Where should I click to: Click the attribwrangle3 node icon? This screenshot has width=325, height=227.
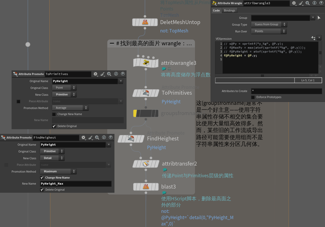pyautogui.click(x=146, y=63)
